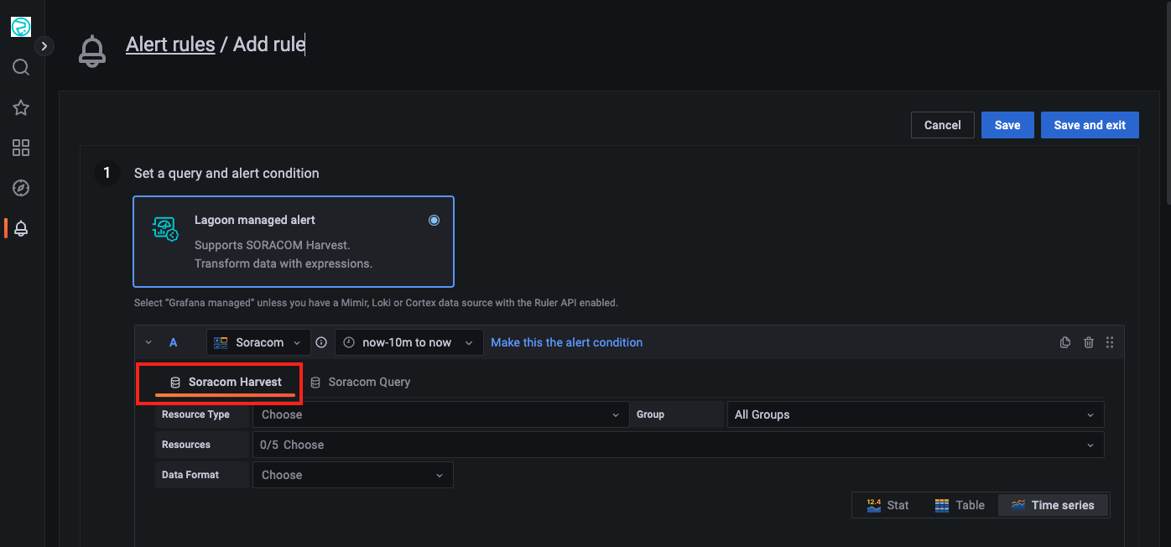1171x547 pixels.
Task: Open the Data Format dropdown
Action: [352, 475]
